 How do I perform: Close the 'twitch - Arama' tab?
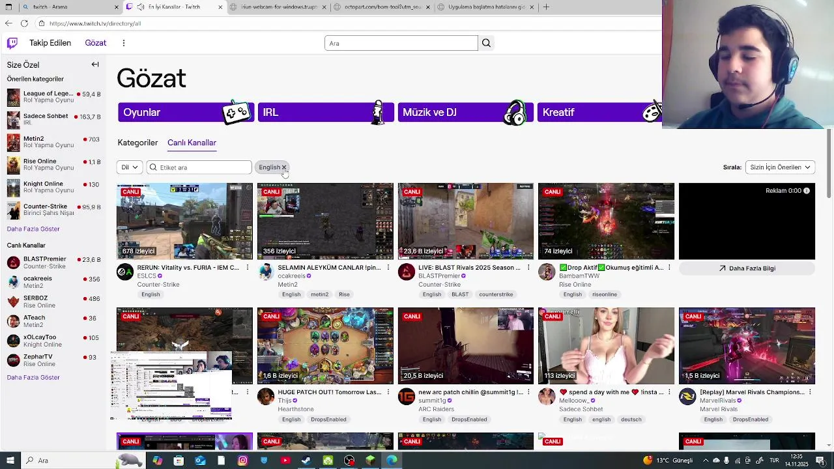pos(117,7)
